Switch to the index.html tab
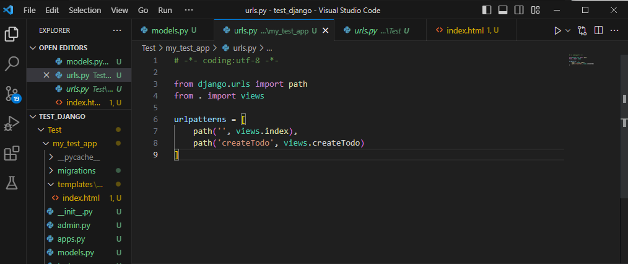 (471, 30)
